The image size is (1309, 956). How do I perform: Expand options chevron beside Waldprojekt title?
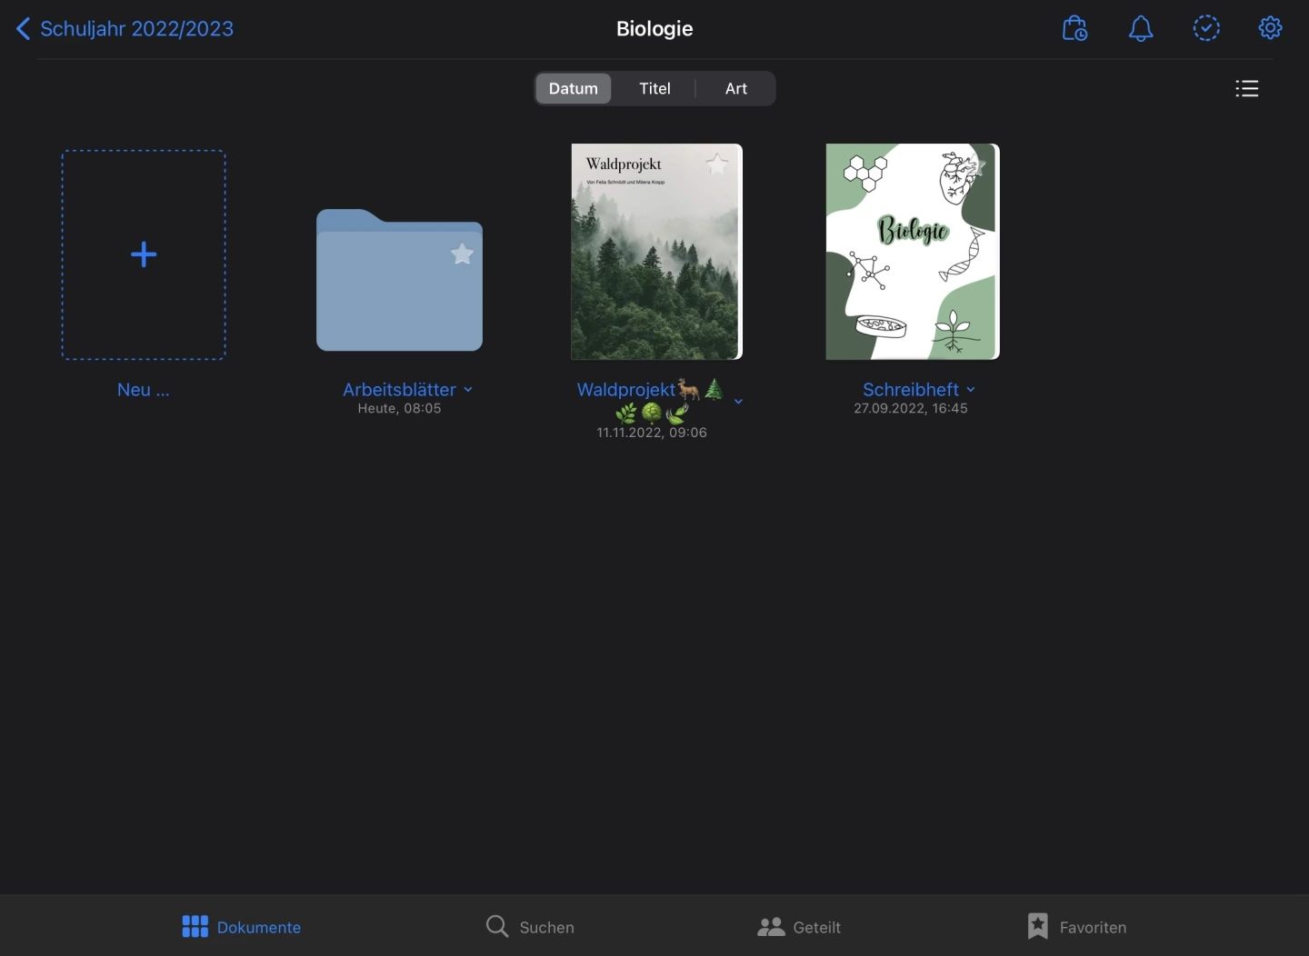(x=738, y=401)
